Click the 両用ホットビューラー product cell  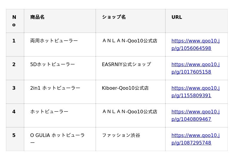point(54,41)
